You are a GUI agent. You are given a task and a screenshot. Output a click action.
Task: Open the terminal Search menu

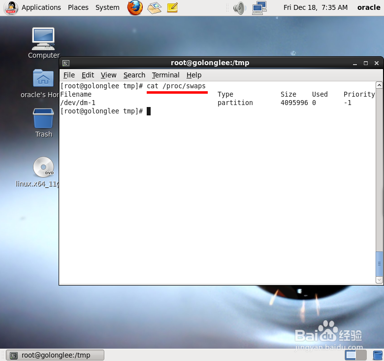click(x=134, y=75)
